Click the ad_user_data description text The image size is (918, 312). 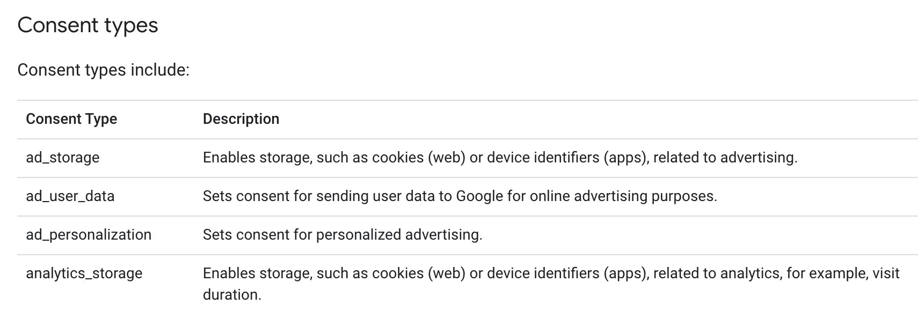click(x=460, y=196)
